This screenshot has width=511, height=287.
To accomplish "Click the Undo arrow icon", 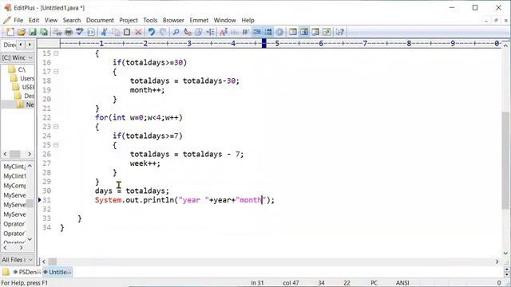I will click(152, 32).
